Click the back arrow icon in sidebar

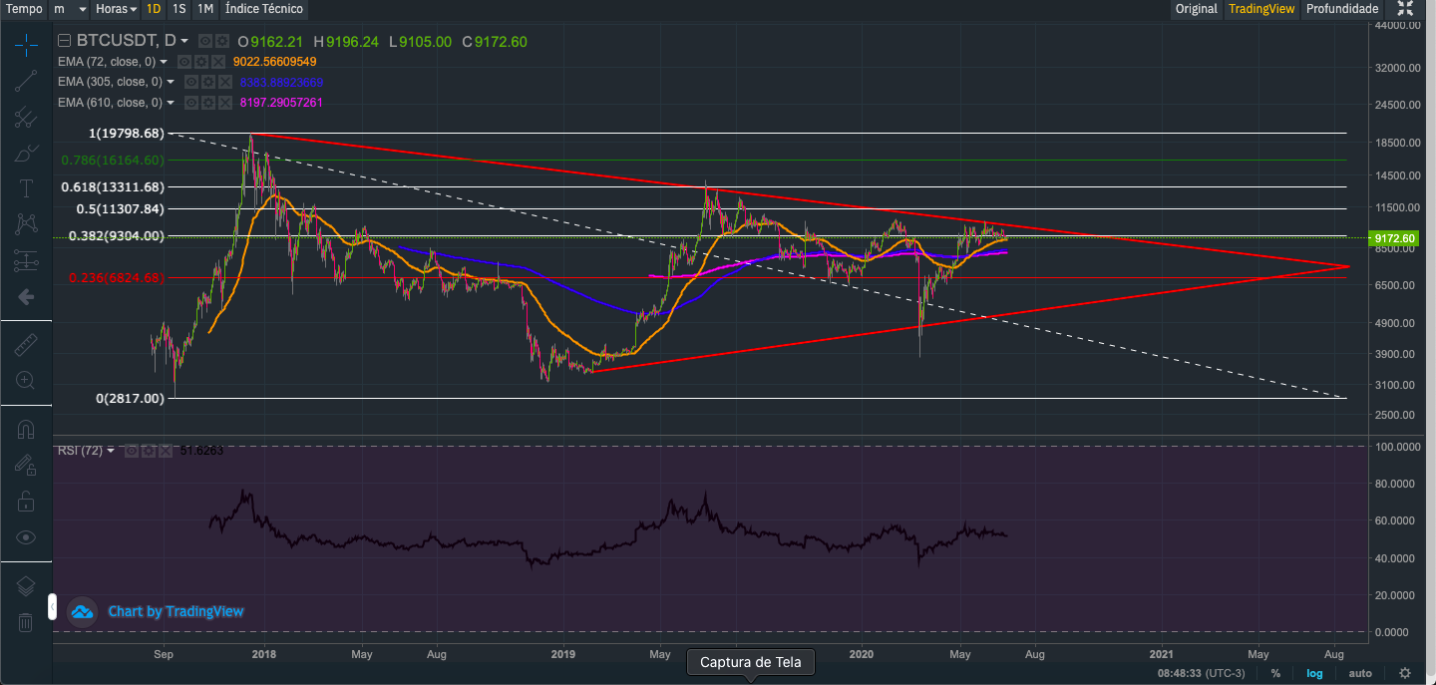click(26, 296)
